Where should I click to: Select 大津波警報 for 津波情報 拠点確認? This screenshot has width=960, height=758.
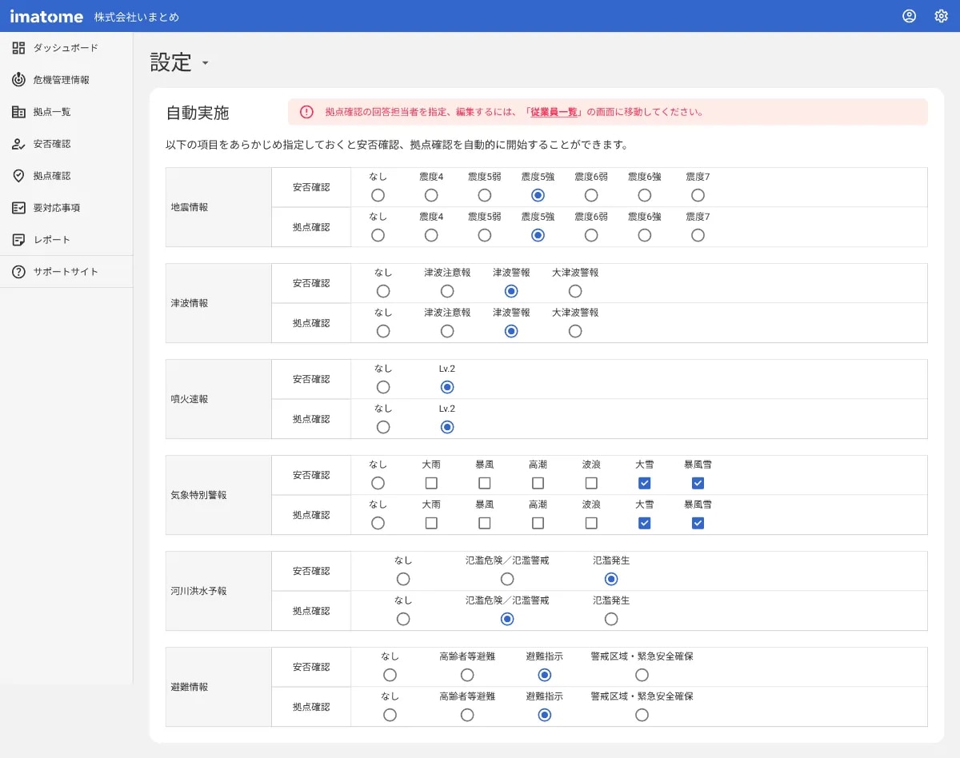[x=575, y=331]
